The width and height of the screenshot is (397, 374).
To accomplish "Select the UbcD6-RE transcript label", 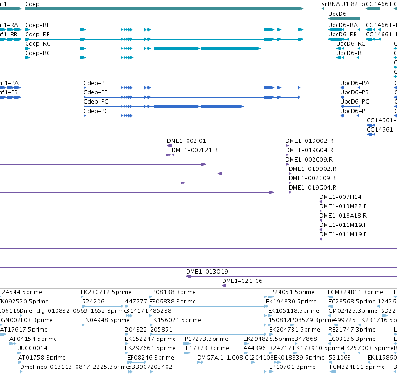I will (351, 53).
